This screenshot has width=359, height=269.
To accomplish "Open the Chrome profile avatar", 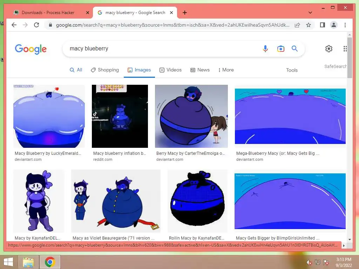I will coord(334,25).
